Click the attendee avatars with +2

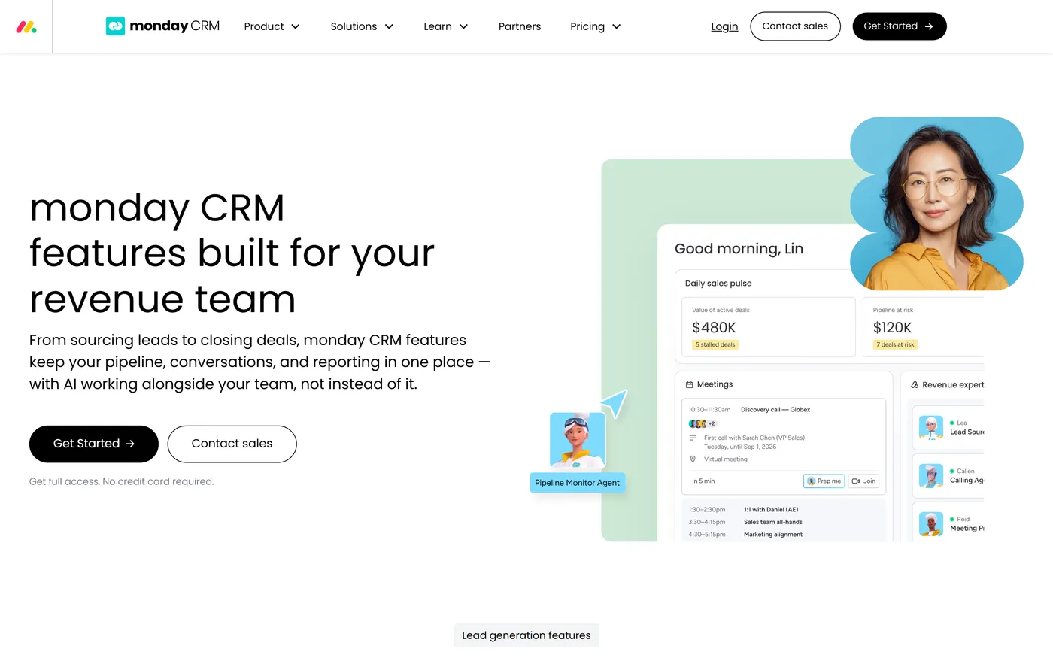pyautogui.click(x=703, y=423)
